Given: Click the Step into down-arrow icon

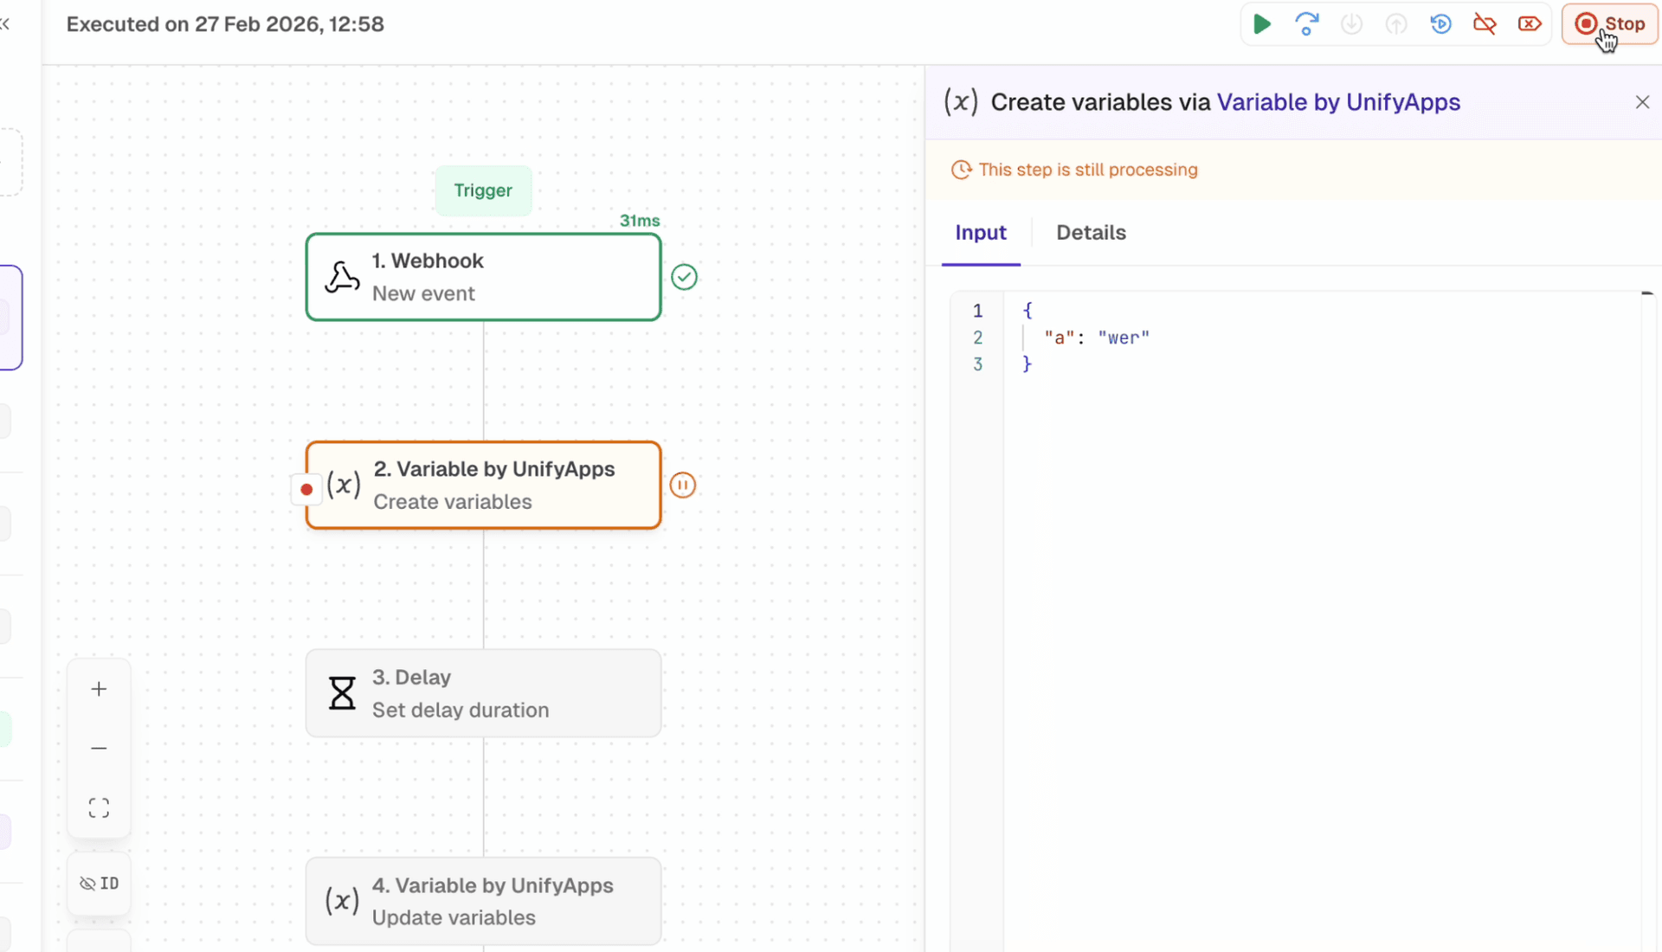Looking at the screenshot, I should (x=1351, y=24).
